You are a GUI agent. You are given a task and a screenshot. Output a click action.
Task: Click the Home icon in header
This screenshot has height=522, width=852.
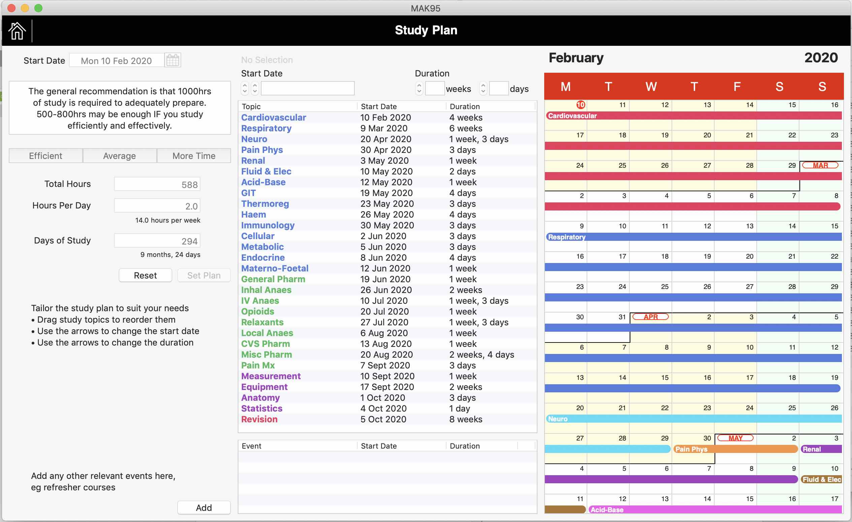click(17, 31)
